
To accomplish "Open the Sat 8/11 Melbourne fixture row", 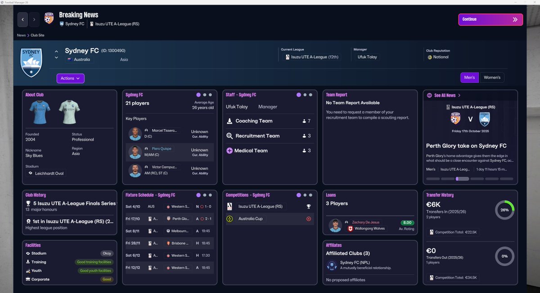I will pyautogui.click(x=169, y=231).
